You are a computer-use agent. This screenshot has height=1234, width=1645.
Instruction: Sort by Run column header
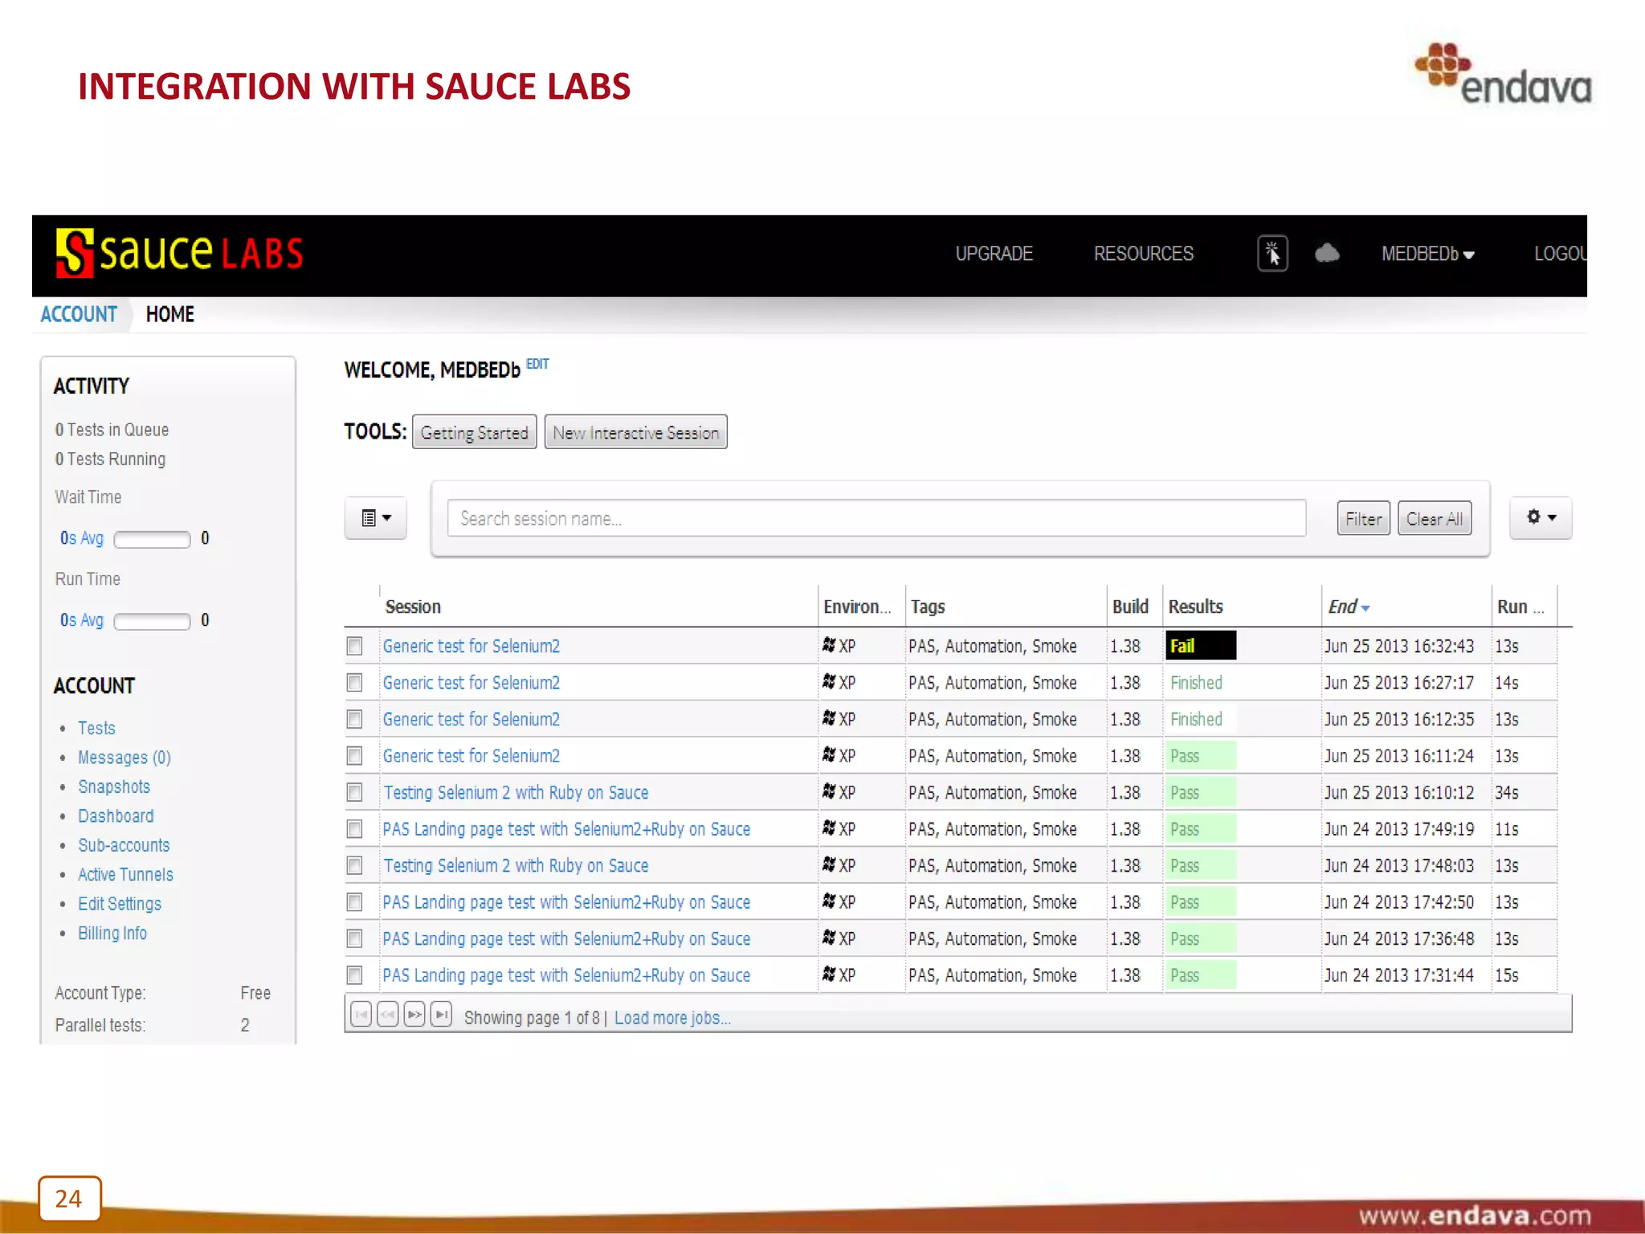click(1520, 607)
